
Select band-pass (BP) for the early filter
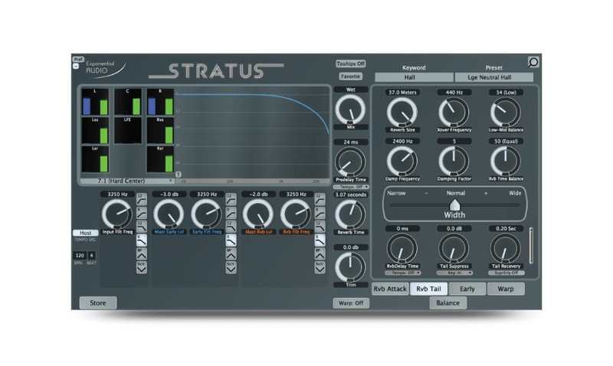[231, 253]
